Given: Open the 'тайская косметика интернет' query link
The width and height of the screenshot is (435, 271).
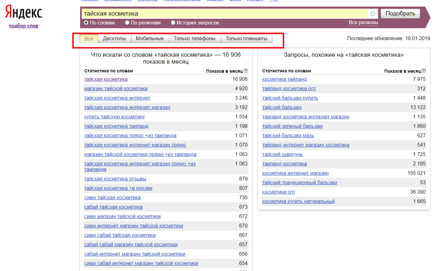Looking at the screenshot, I should [117, 98].
